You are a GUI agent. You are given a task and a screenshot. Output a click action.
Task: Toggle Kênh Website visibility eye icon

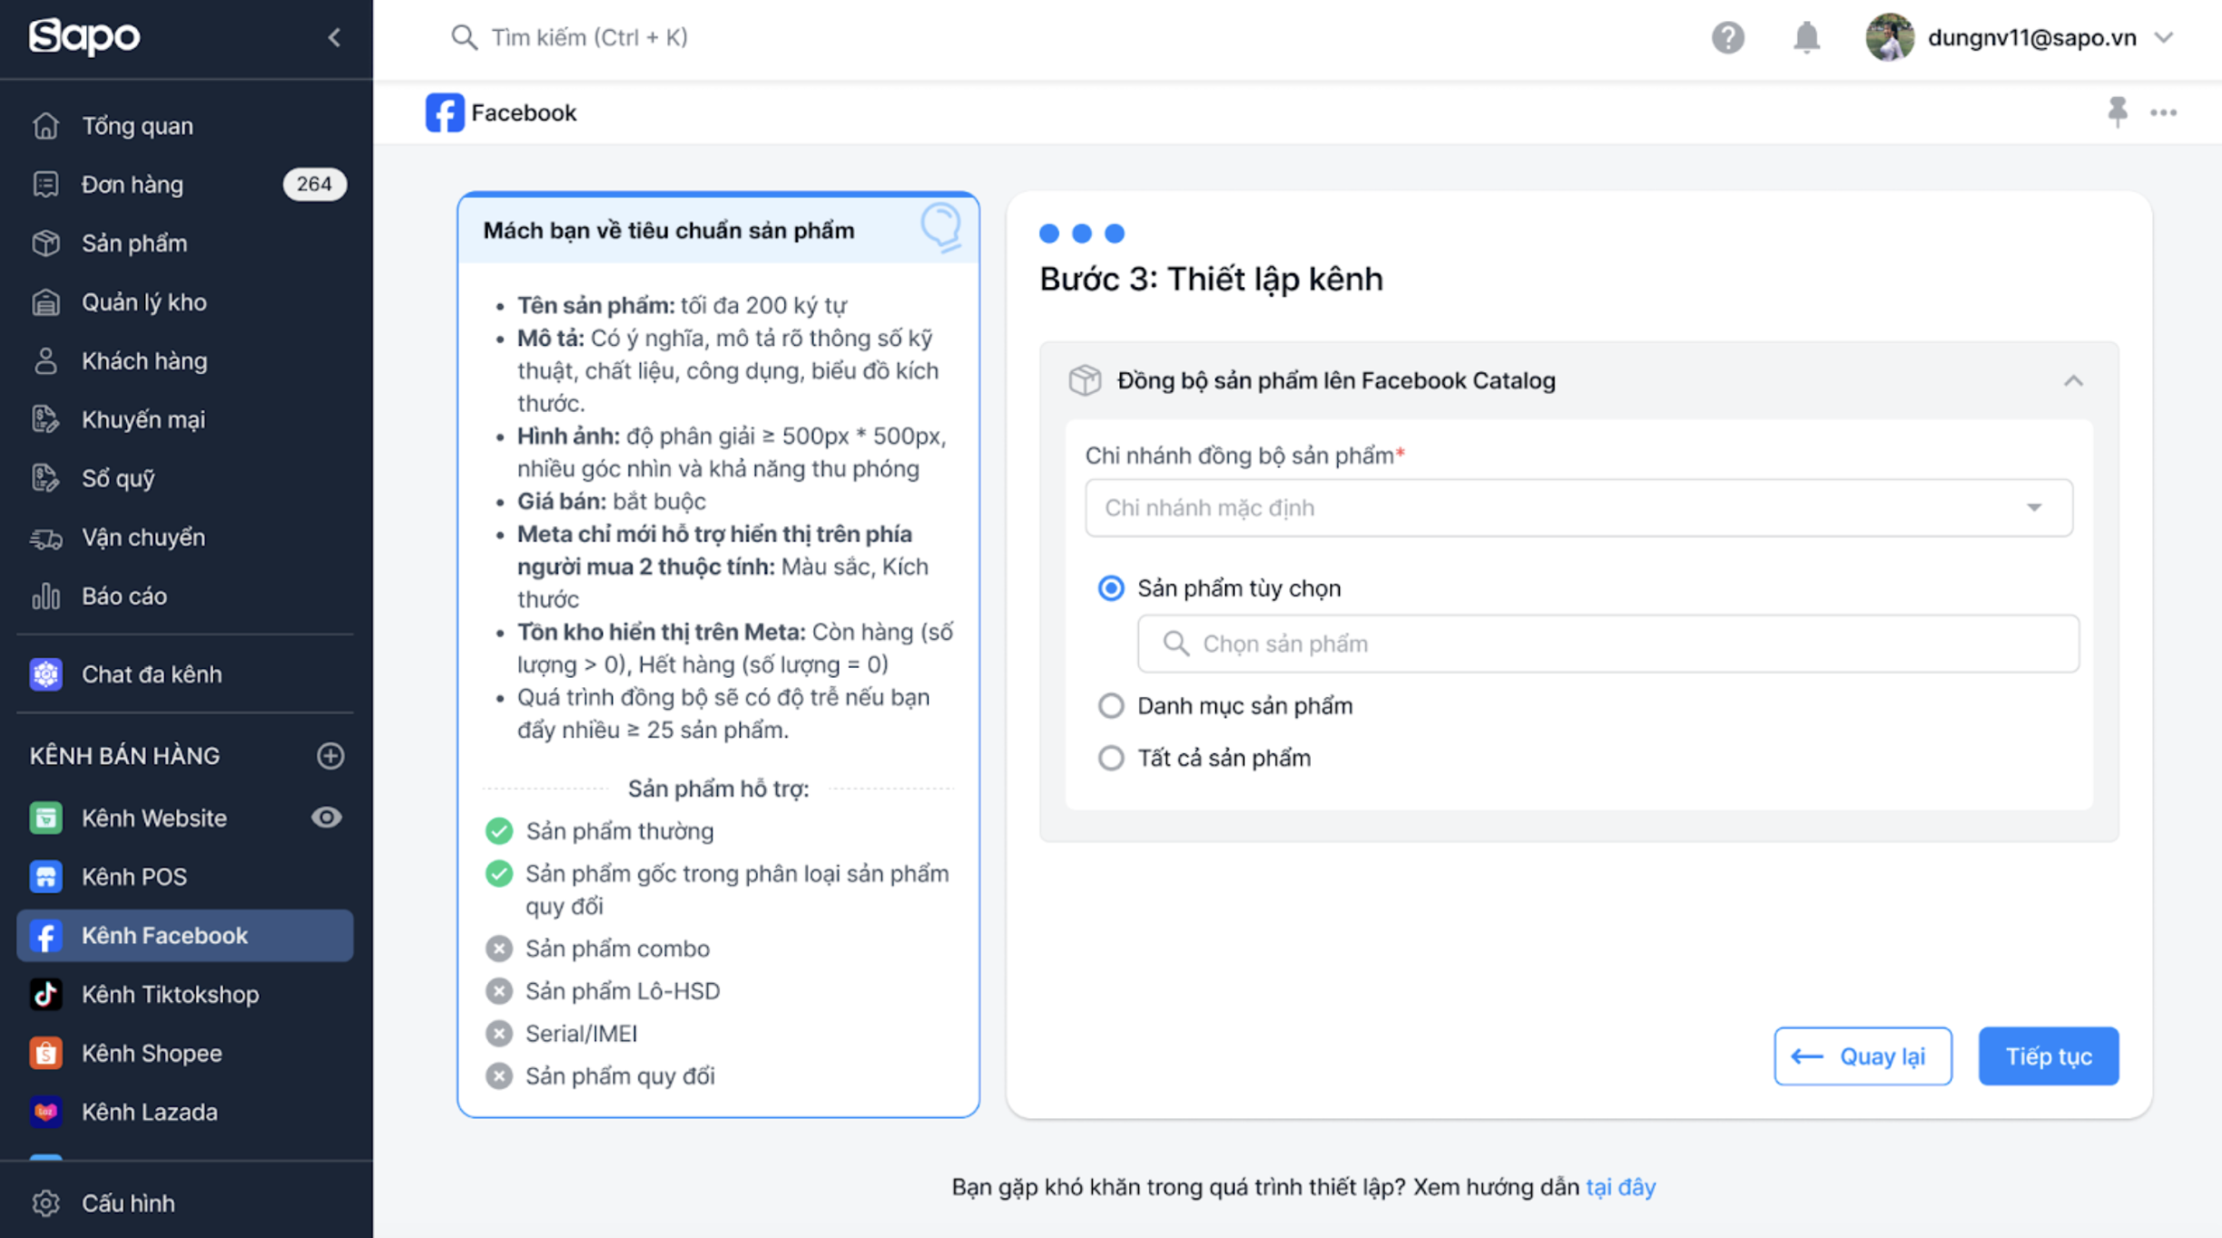click(x=326, y=817)
